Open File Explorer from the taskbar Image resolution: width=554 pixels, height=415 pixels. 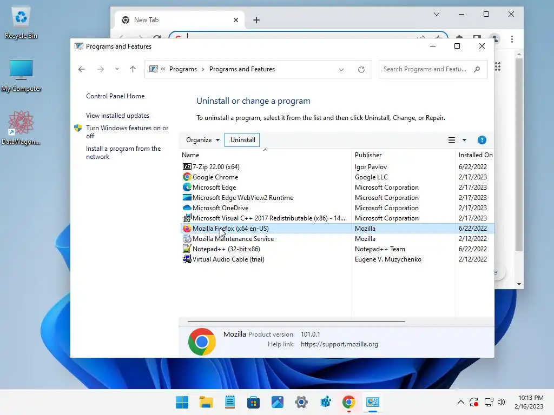[206, 402]
